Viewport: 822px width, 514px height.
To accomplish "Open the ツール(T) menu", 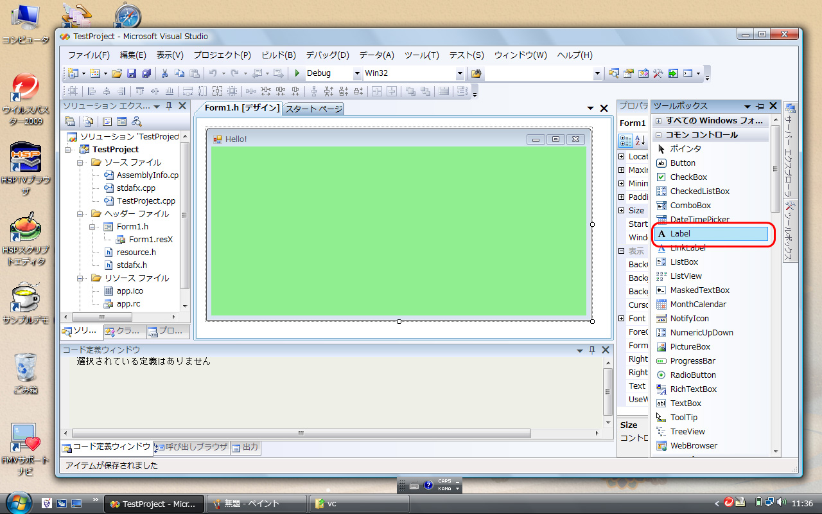I will pyautogui.click(x=422, y=55).
